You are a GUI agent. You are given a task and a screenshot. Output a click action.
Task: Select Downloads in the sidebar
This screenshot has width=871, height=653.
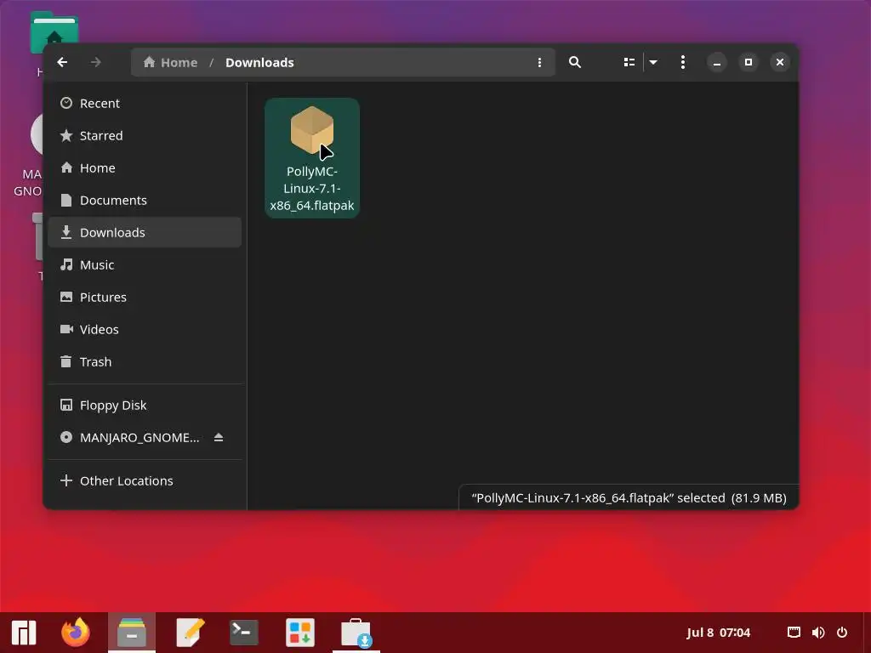145,232
